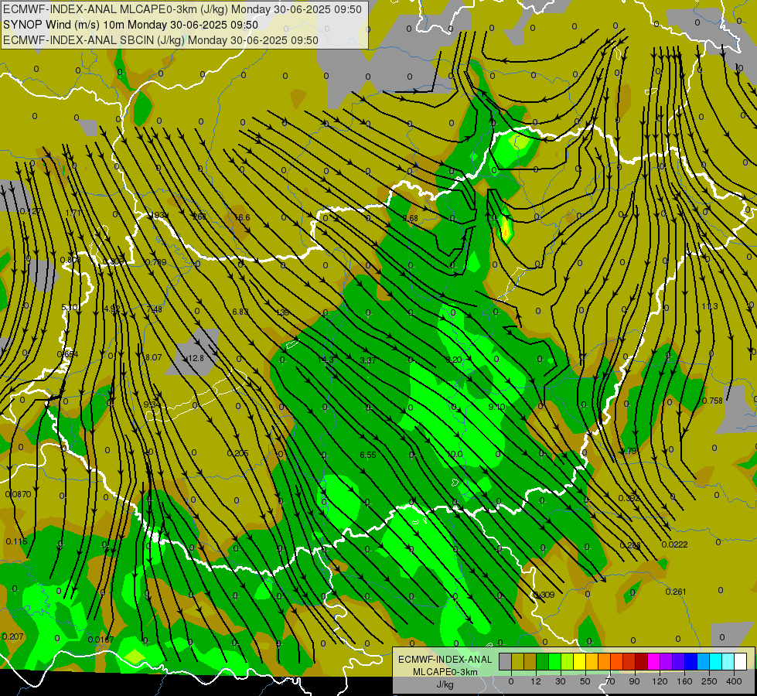Screen dimensions: 757x696
Task: Click the map value 0.789
Action: pyautogui.click(x=156, y=262)
